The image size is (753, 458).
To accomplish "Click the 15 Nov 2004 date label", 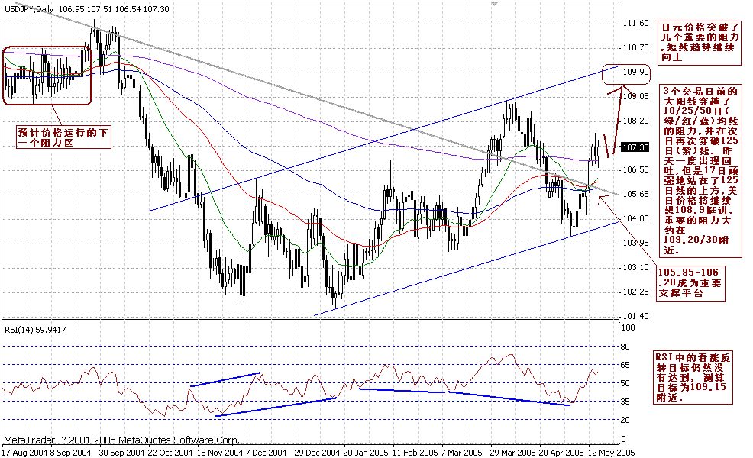I will pyautogui.click(x=219, y=453).
